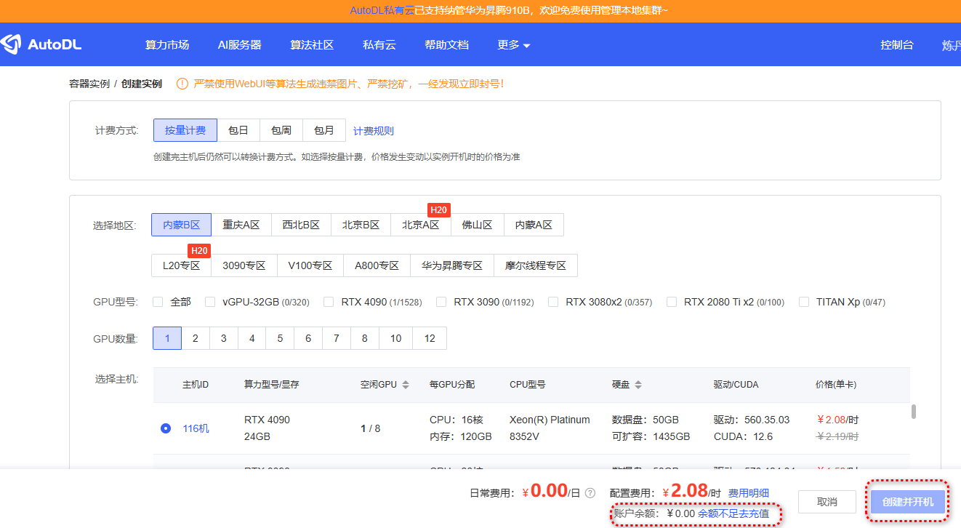The image size is (961, 528).
Task: Open 私有云 navigation item
Action: [379, 45]
